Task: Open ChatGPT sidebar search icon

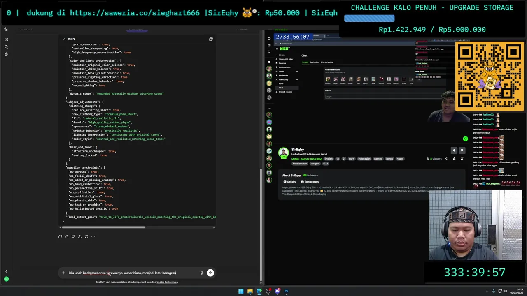Action: coord(6,47)
